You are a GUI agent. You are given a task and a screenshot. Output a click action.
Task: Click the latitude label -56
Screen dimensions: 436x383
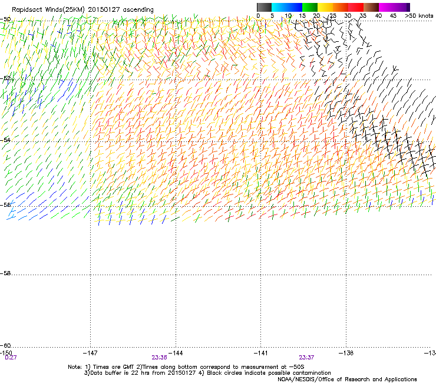pos(5,204)
